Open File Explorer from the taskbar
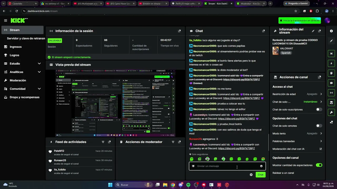The height and width of the screenshot is (189, 337). click(165, 185)
